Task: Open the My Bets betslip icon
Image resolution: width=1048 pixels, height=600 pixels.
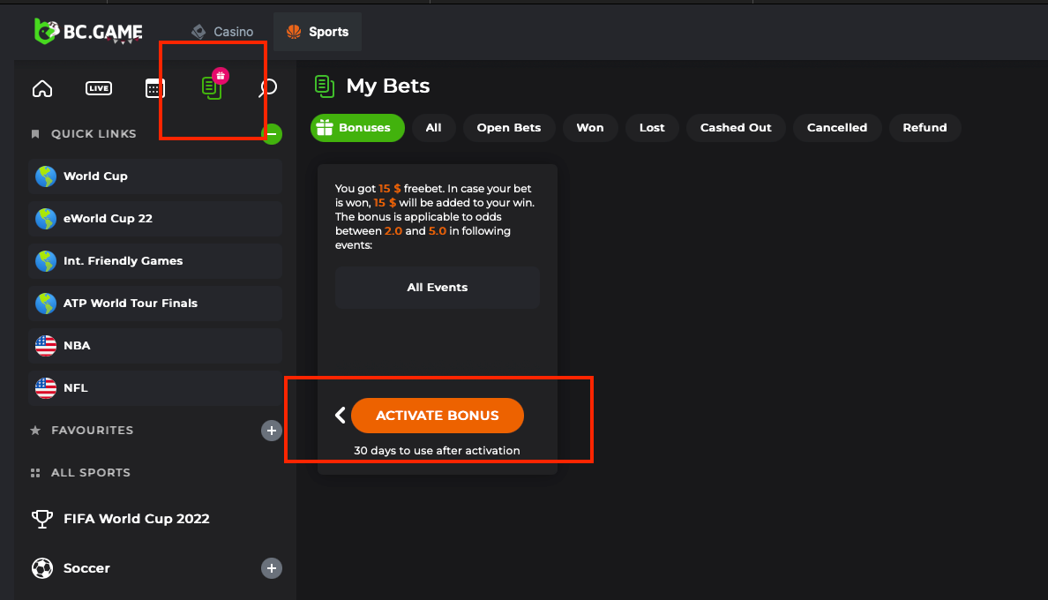Action: 212,87
